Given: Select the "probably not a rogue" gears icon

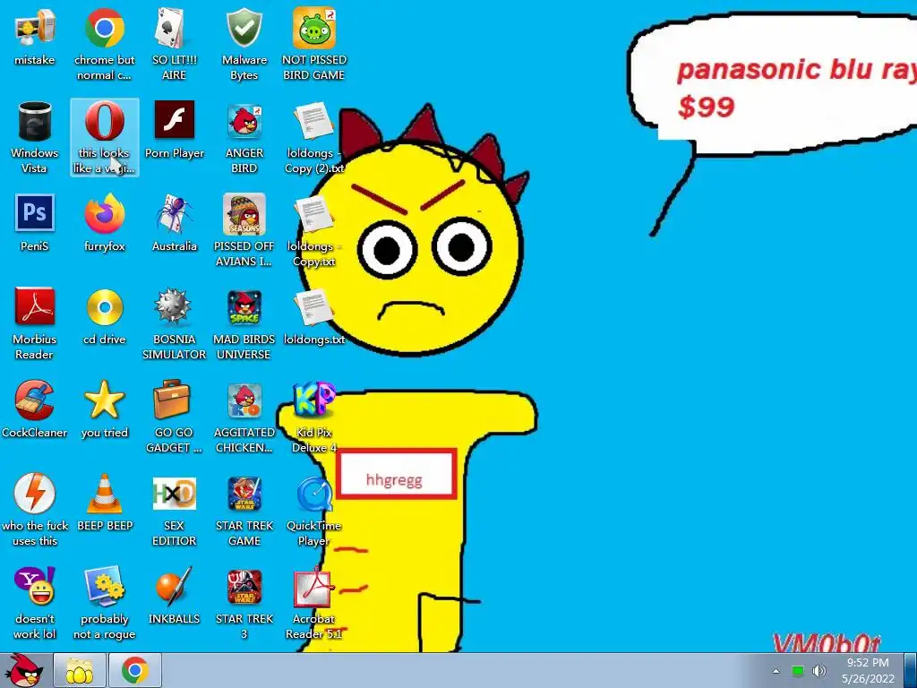Looking at the screenshot, I should (x=104, y=587).
